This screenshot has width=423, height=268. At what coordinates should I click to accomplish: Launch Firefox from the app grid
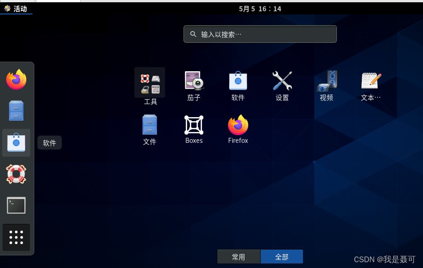(238, 125)
